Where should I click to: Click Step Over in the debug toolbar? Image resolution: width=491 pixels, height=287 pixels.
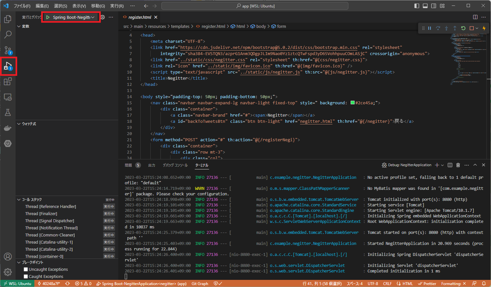point(438,28)
